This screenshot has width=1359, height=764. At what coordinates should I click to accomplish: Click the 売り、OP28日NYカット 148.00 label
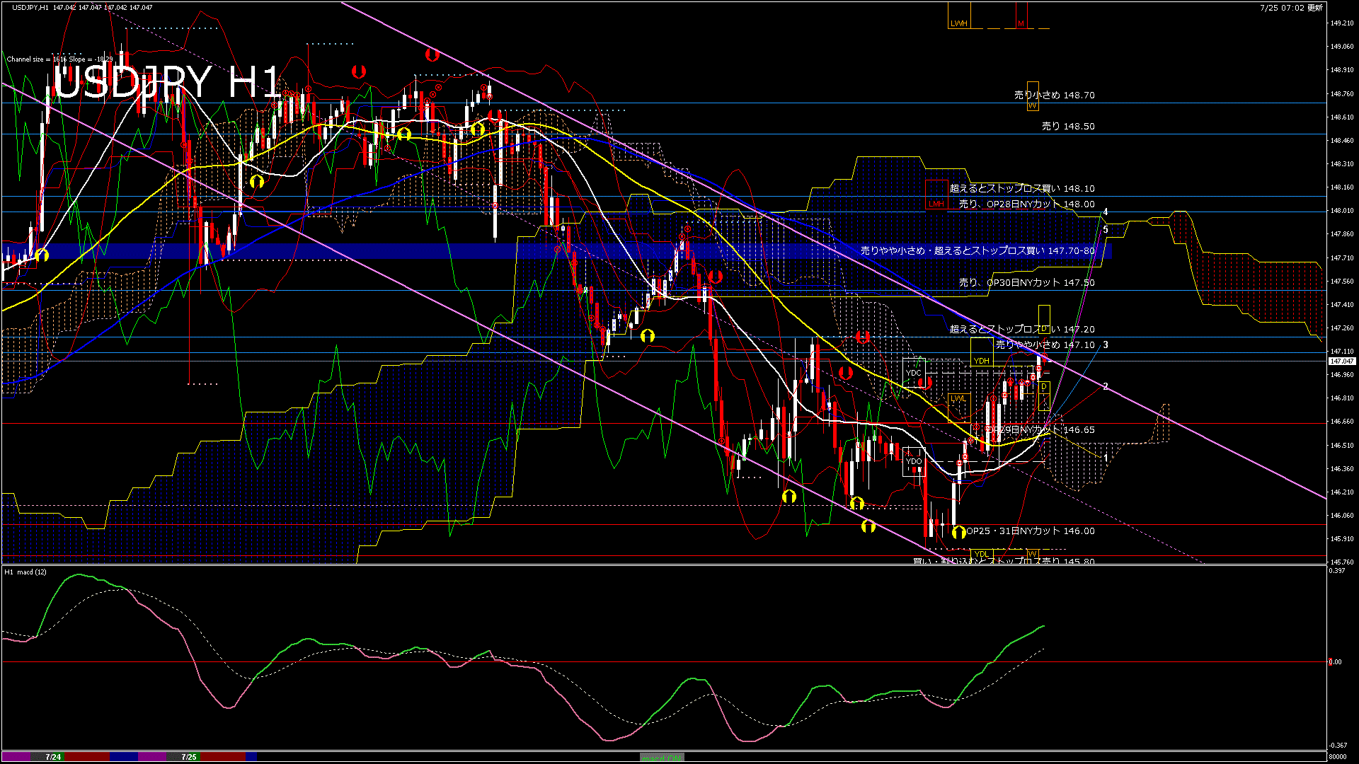pyautogui.click(x=1026, y=204)
